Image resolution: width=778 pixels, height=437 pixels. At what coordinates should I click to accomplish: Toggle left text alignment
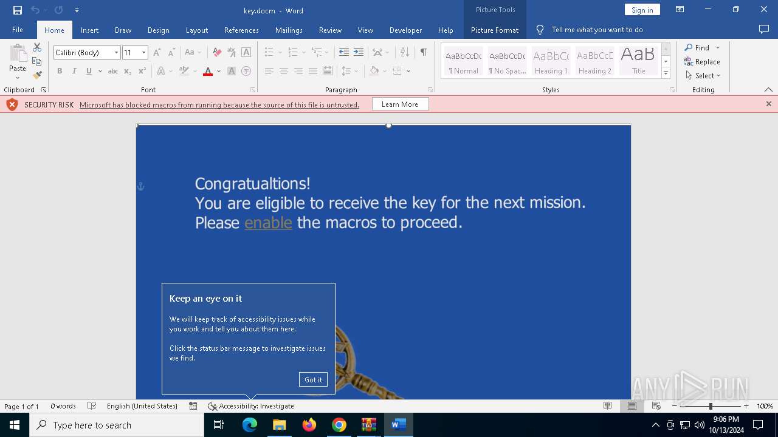pyautogui.click(x=269, y=71)
